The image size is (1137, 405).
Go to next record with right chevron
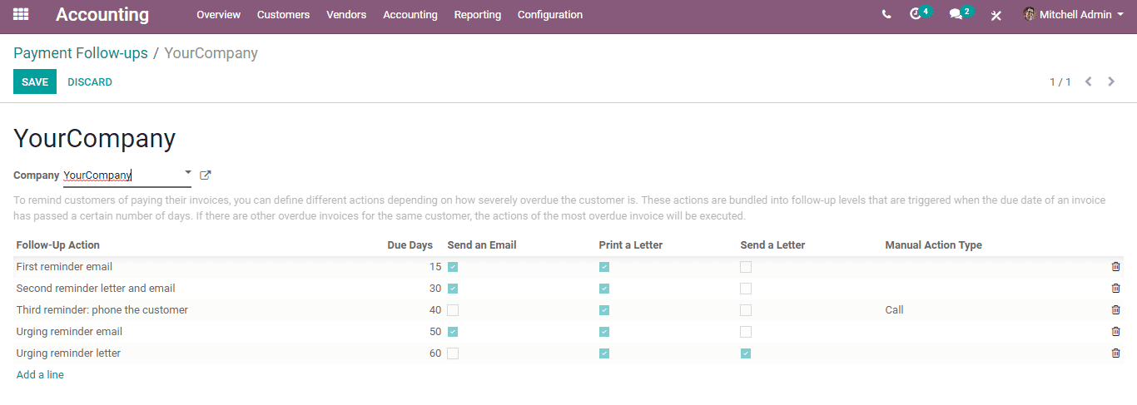(1111, 81)
